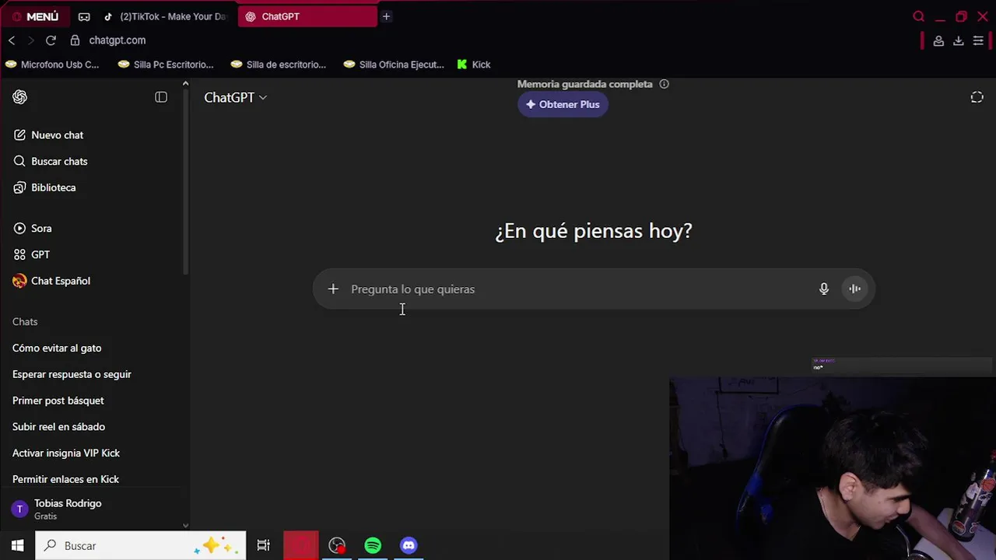
Task: Open Sora from the sidebar
Action: pyautogui.click(x=33, y=229)
